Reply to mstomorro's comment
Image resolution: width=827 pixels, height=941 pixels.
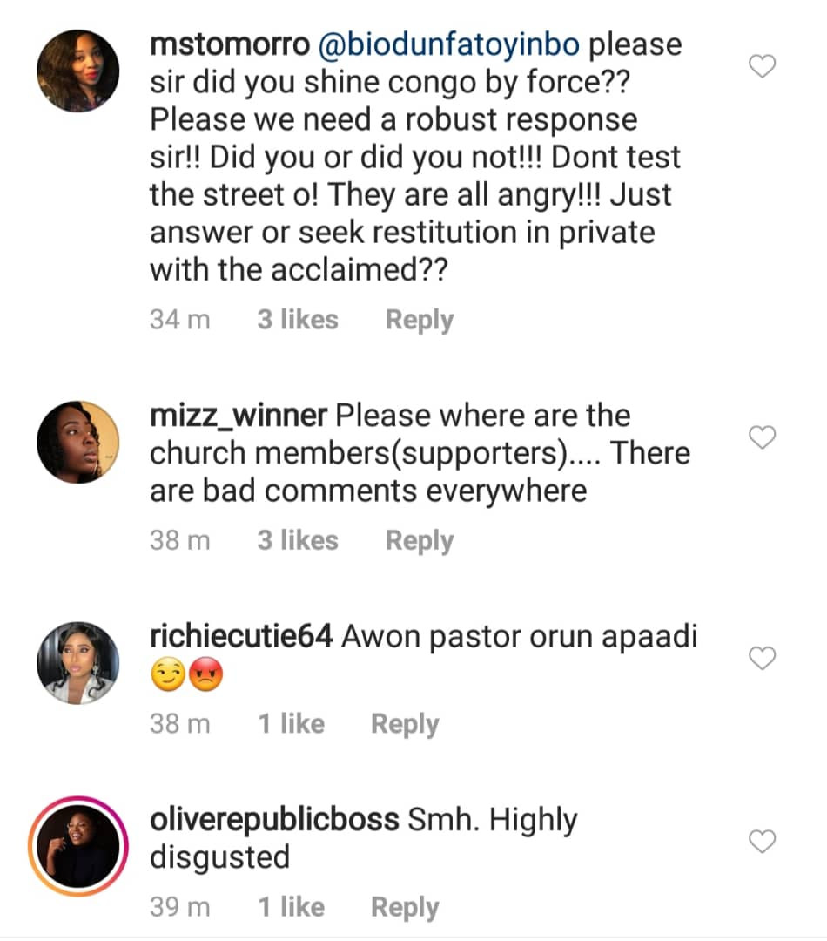pyautogui.click(x=420, y=320)
